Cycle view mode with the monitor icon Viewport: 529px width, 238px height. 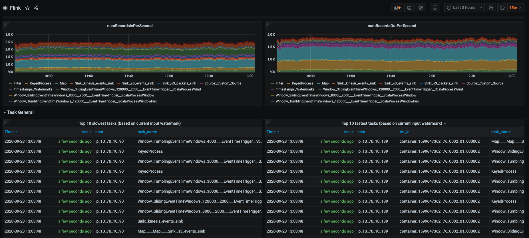click(x=435, y=8)
